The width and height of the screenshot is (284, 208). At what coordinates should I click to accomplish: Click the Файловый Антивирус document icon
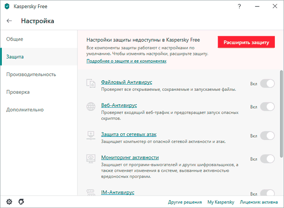tap(91, 83)
